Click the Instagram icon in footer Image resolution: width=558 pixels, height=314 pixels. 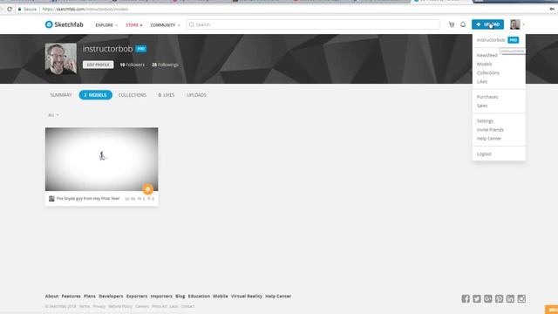[x=521, y=298]
